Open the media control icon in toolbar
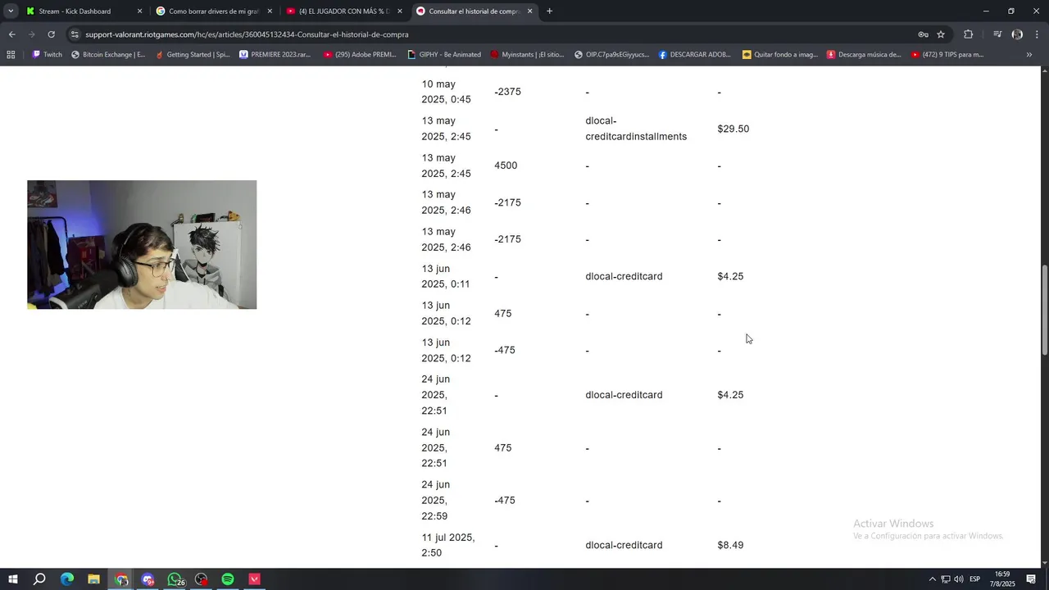Screen dimensions: 1049x590 pyautogui.click(x=997, y=34)
